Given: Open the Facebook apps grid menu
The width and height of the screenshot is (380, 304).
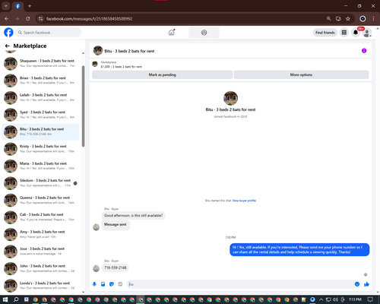Looking at the screenshot, I should coord(344,33).
